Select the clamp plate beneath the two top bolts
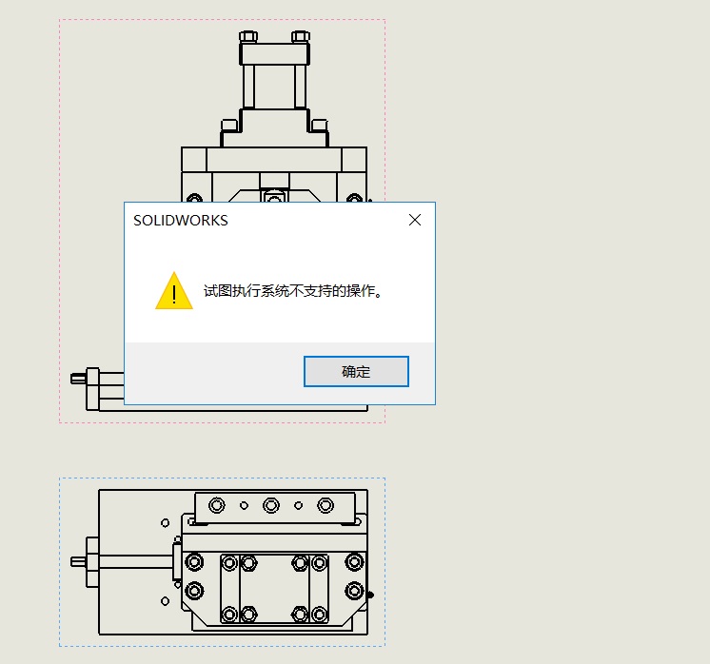 tap(274, 54)
